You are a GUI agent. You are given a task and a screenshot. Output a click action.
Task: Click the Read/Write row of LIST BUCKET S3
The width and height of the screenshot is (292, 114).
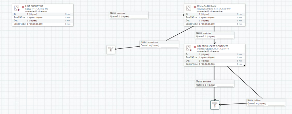click(x=43, y=17)
